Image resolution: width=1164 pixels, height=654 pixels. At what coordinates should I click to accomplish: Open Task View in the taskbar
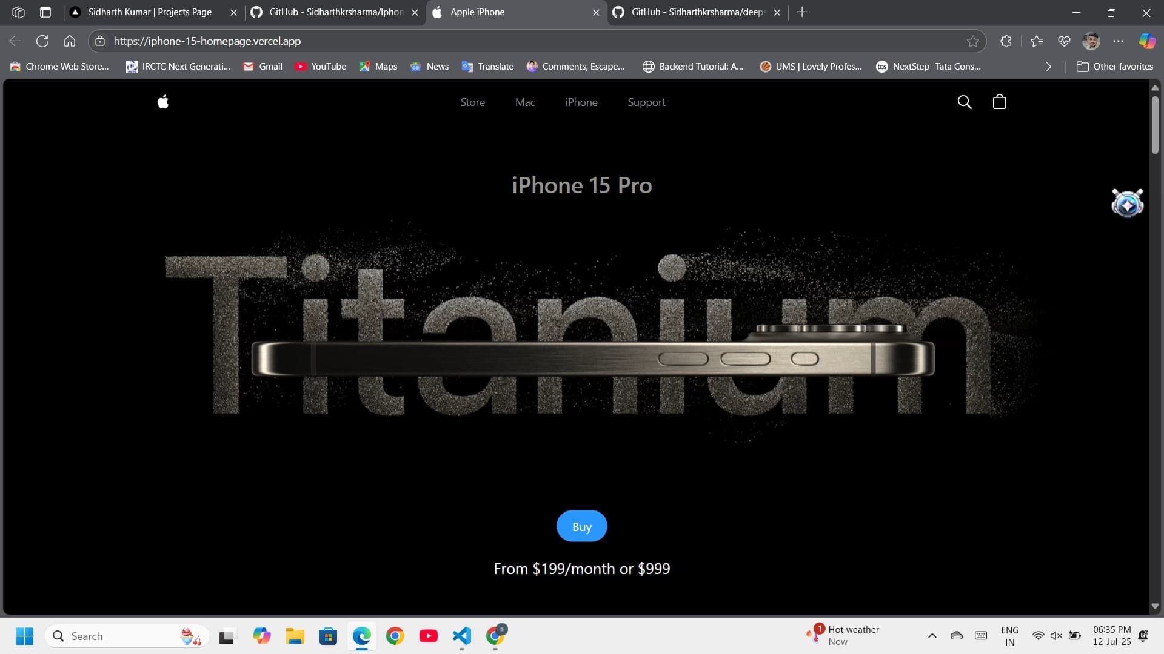tap(227, 636)
